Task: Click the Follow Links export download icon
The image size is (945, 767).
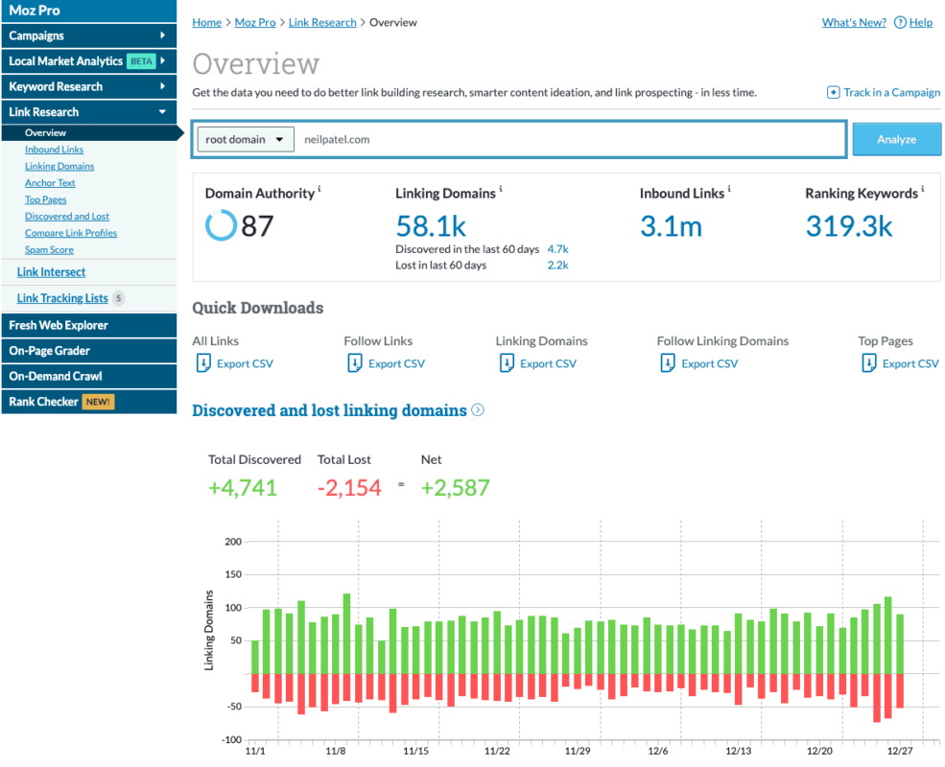Action: pos(354,363)
